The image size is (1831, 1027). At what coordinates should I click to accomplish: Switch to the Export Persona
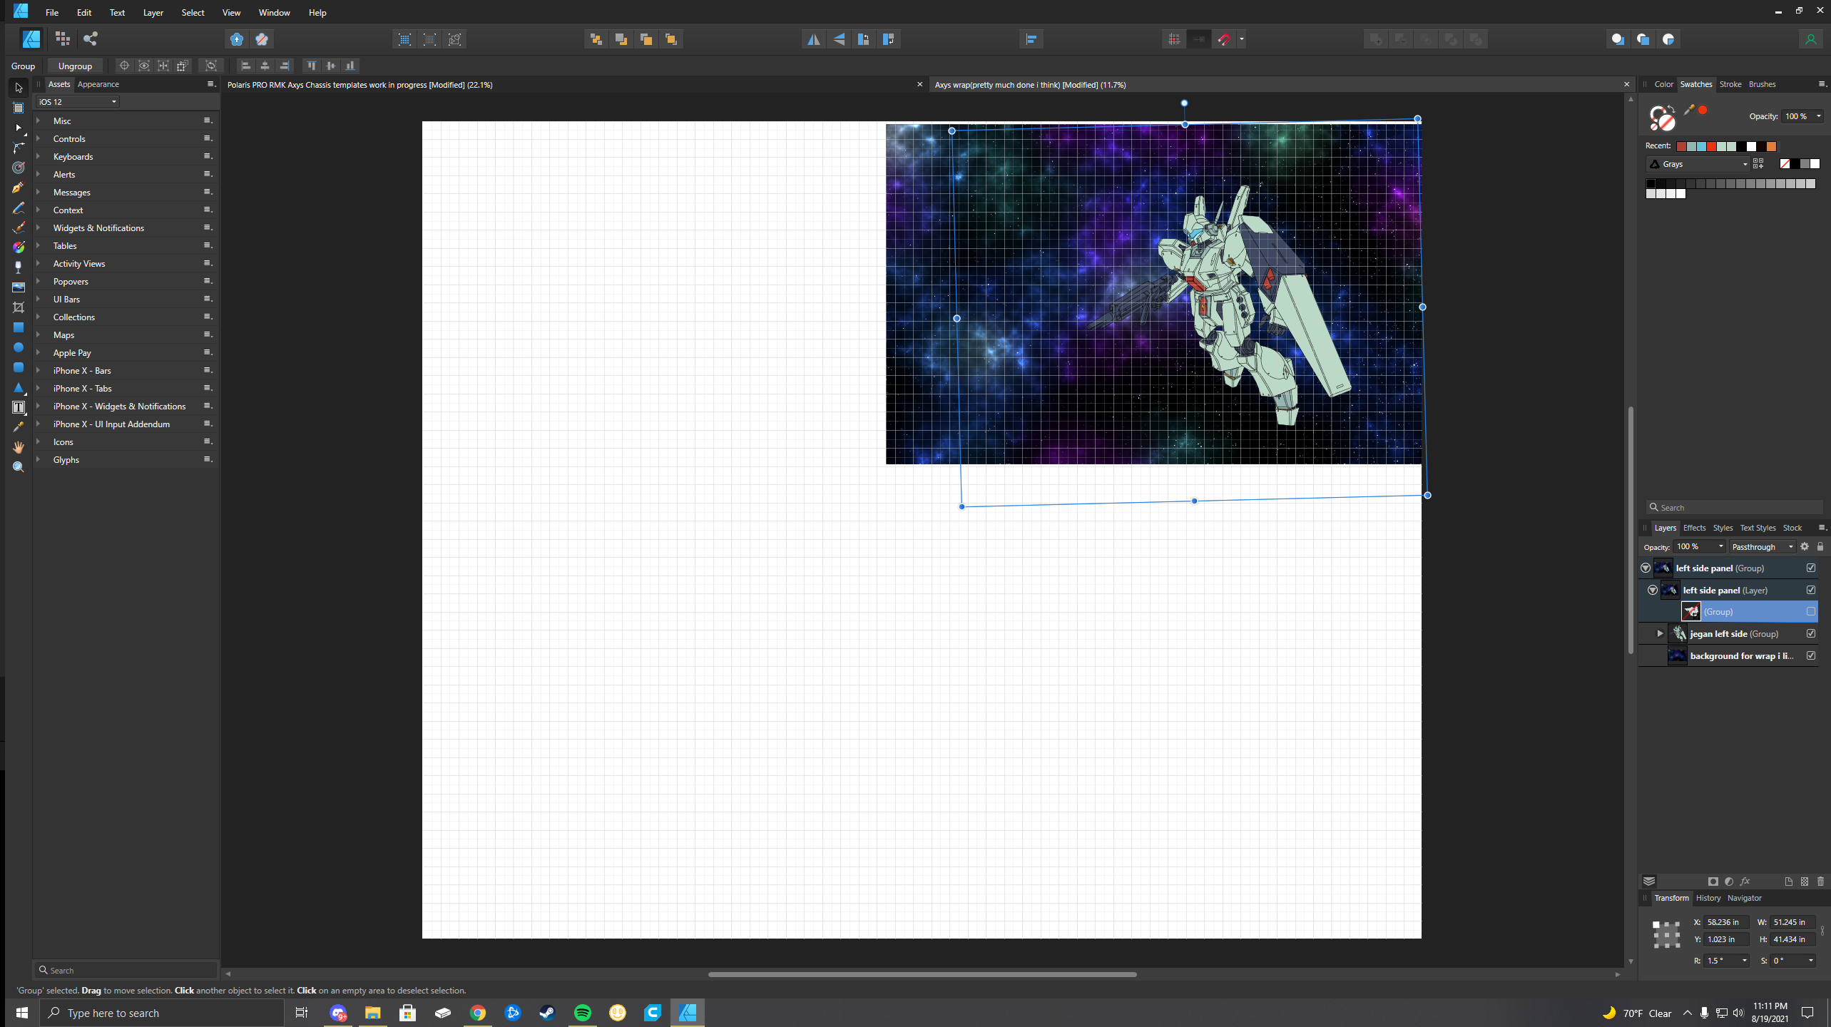90,39
